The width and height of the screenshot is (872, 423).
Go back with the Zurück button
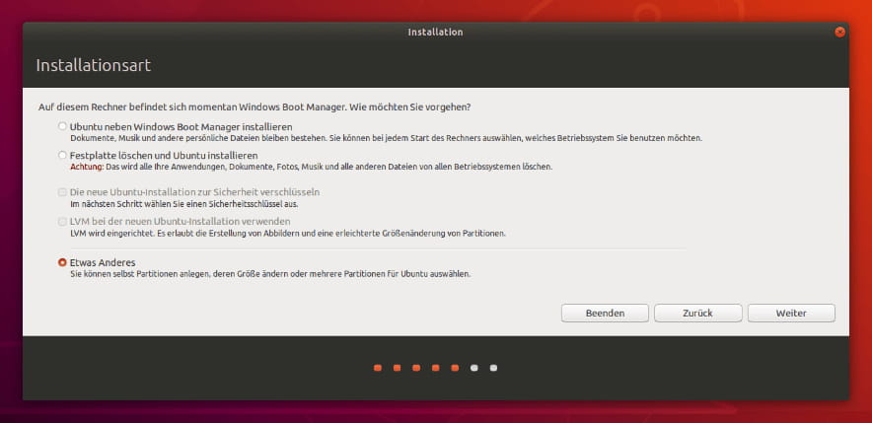697,313
